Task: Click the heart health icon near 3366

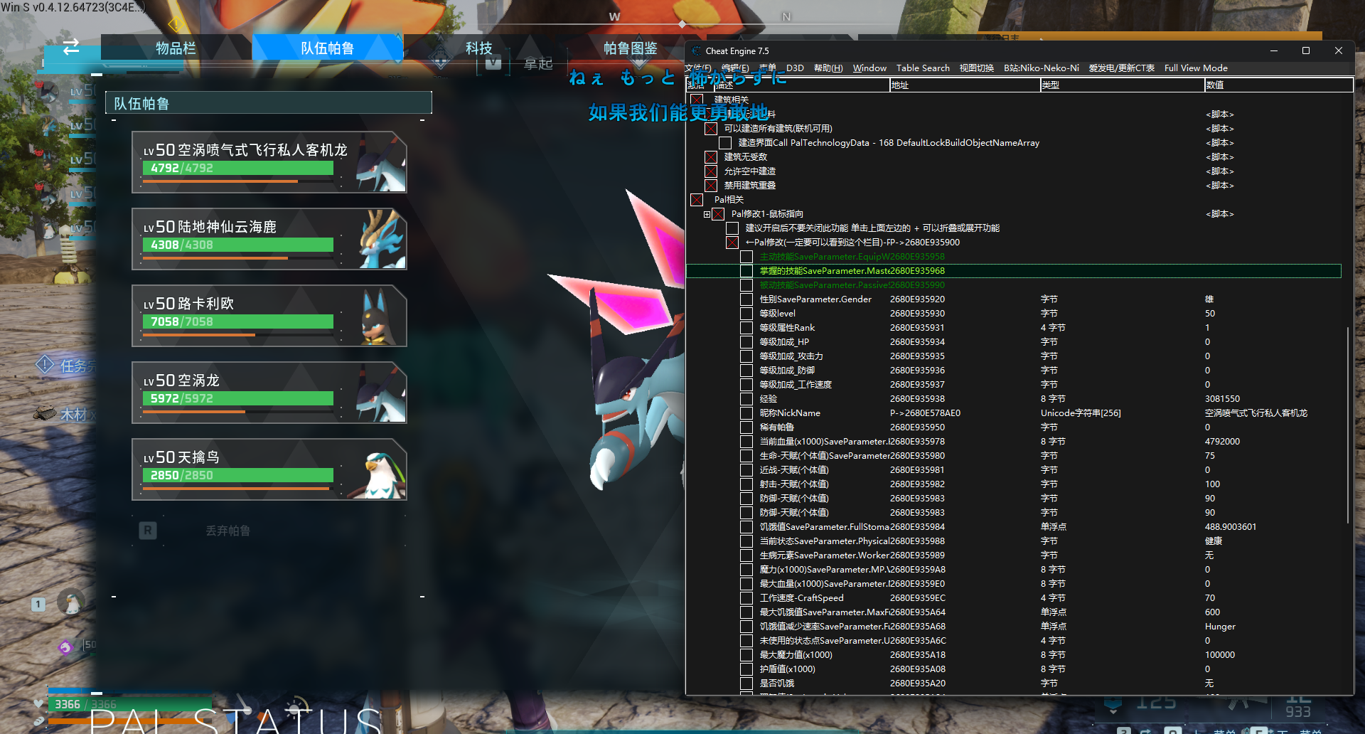Action: [x=39, y=703]
